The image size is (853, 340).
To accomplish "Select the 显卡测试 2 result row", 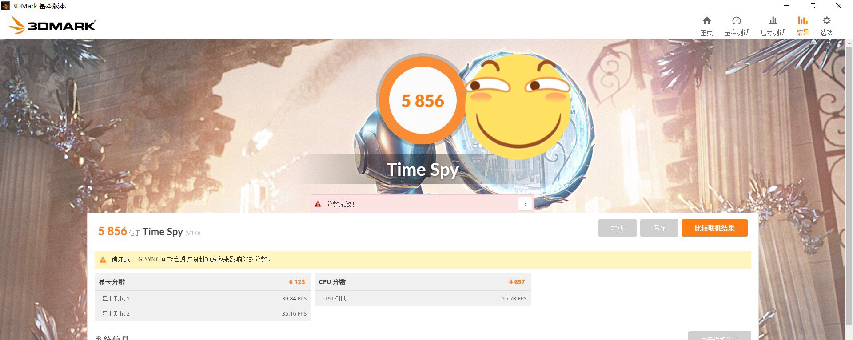I will pos(203,313).
